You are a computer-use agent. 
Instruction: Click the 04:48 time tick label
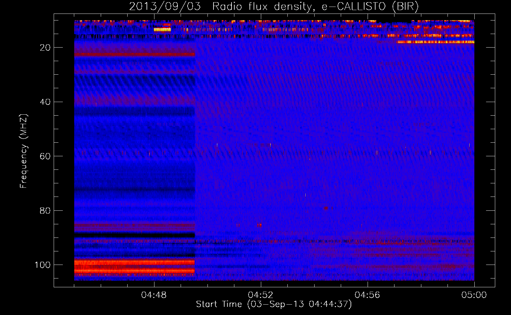click(154, 295)
